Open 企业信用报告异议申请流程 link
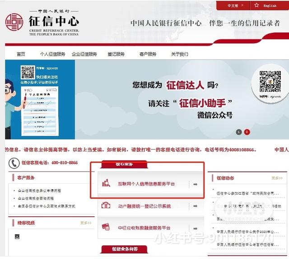 pyautogui.click(x=39, y=191)
